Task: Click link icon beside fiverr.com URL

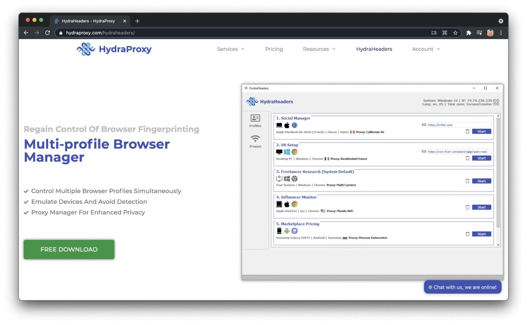Action: click(424, 151)
